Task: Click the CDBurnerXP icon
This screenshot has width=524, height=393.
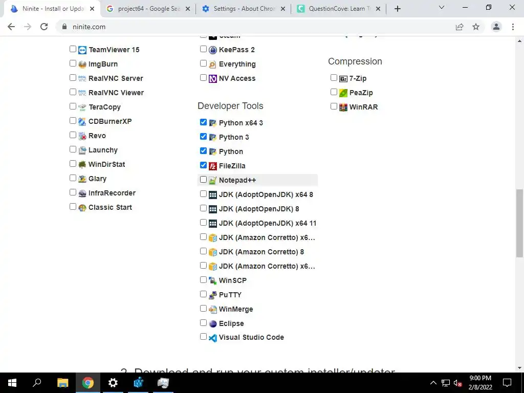Action: [x=82, y=122]
